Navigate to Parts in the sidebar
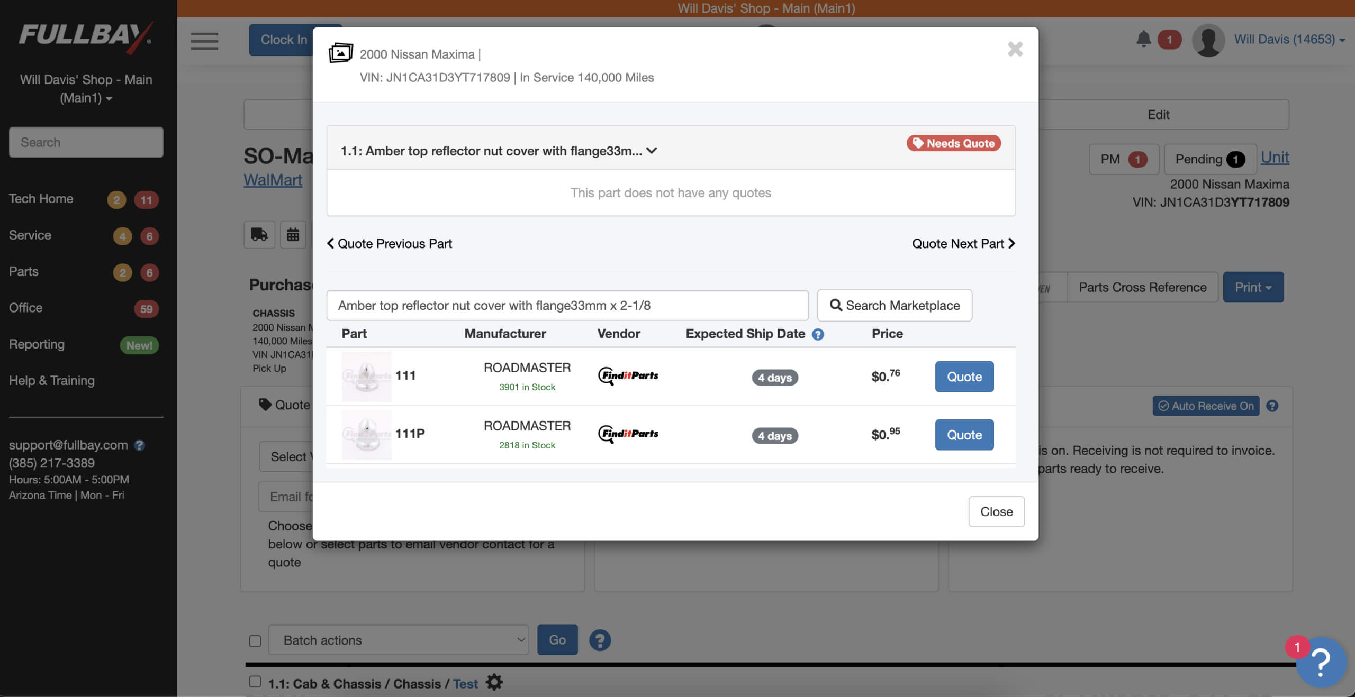Viewport: 1355px width, 697px height. click(23, 271)
